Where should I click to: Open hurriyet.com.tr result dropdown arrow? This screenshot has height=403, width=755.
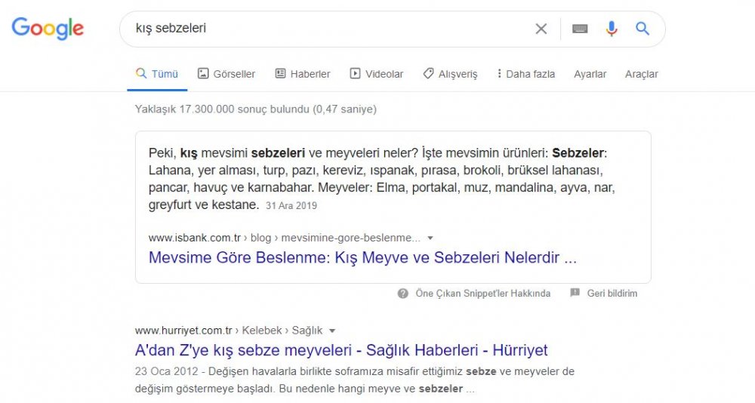[332, 331]
